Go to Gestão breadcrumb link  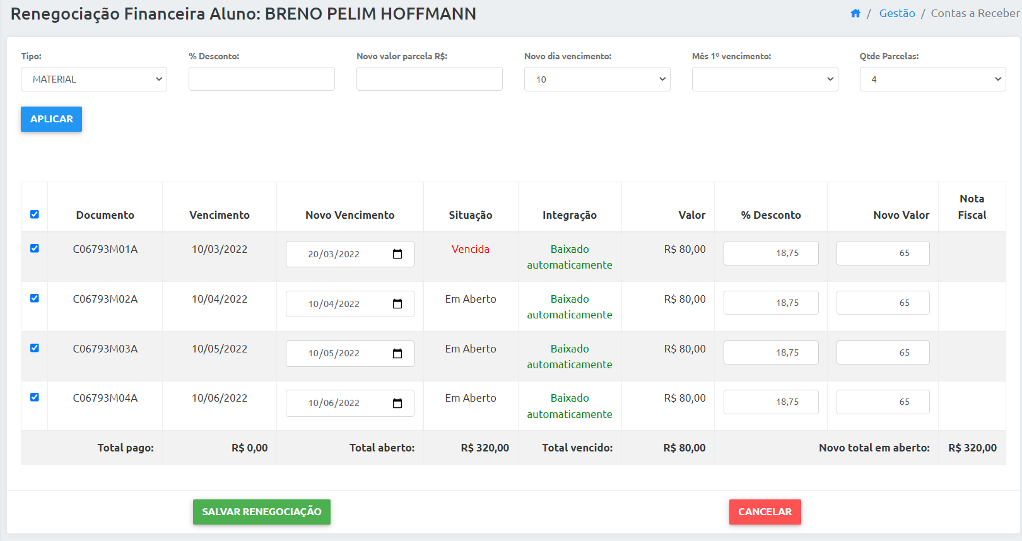[x=896, y=13]
